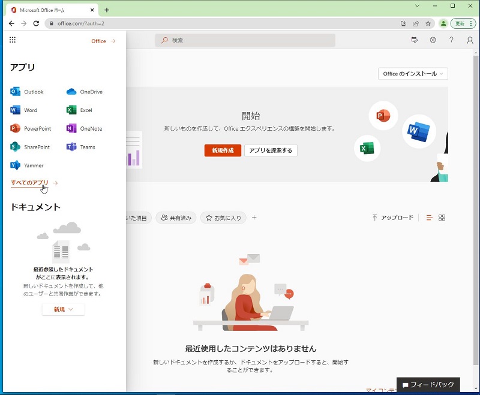Close the Microsoft Office ホーム tab
Screen dimensions: 480x395
pos(92,10)
